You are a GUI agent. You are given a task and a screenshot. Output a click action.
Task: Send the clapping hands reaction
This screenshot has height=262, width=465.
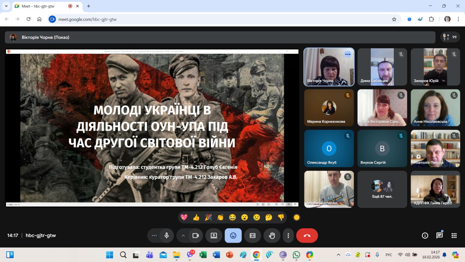click(x=220, y=217)
